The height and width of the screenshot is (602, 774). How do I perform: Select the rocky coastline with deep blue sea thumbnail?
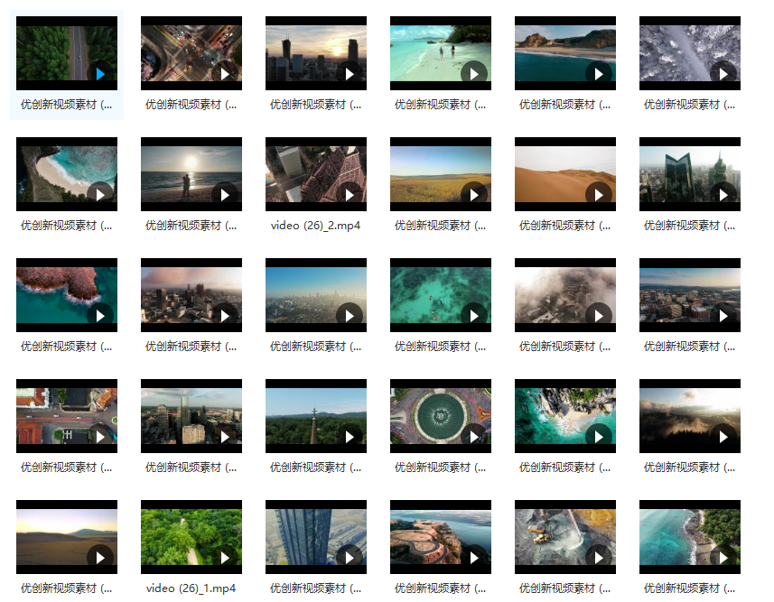pos(565,53)
